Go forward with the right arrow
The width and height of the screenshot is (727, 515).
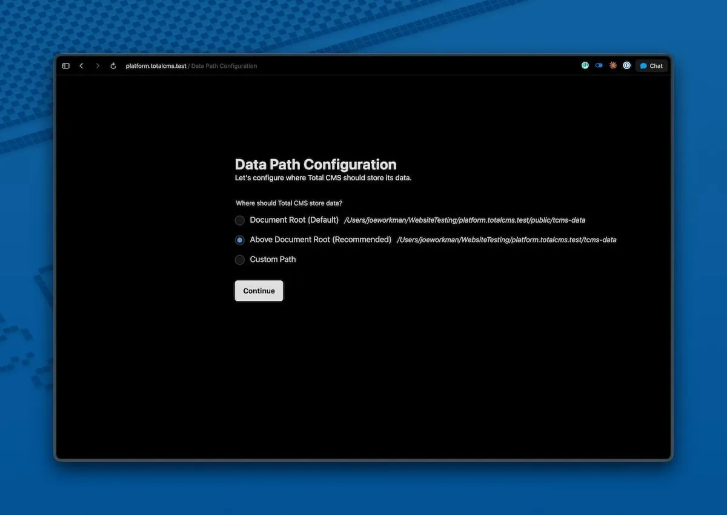(98, 66)
